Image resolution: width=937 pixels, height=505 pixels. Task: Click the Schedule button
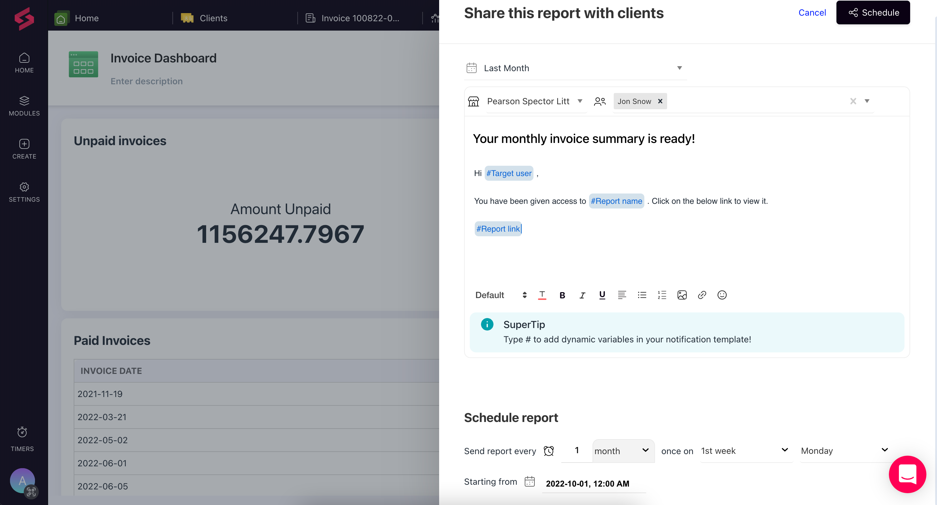coord(873,13)
